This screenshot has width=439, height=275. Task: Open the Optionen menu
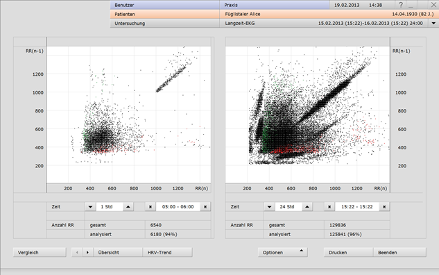click(283, 252)
